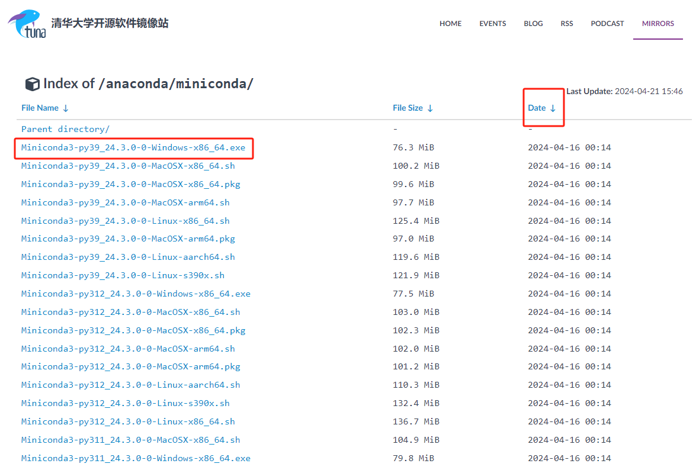The width and height of the screenshot is (696, 470).
Task: Click the date of the py39 Linux-s390x row
Action: coord(569,275)
